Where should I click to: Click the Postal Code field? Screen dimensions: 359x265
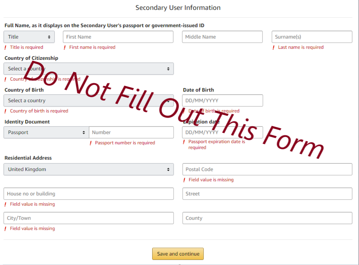coord(267,169)
